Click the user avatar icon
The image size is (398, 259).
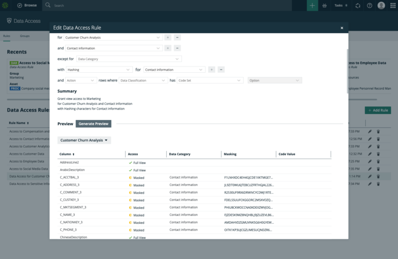(381, 5)
